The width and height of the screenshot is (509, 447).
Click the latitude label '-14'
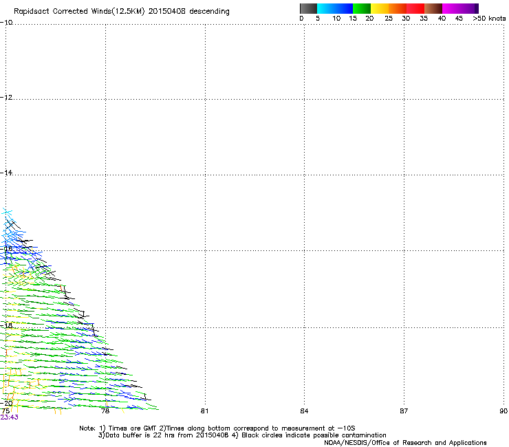6,173
